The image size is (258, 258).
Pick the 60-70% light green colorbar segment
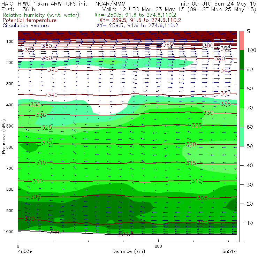click(x=242, y=117)
